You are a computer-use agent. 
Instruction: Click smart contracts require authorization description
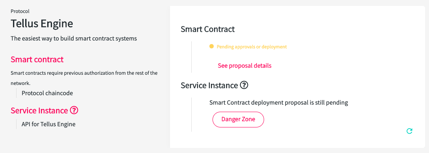click(84, 78)
